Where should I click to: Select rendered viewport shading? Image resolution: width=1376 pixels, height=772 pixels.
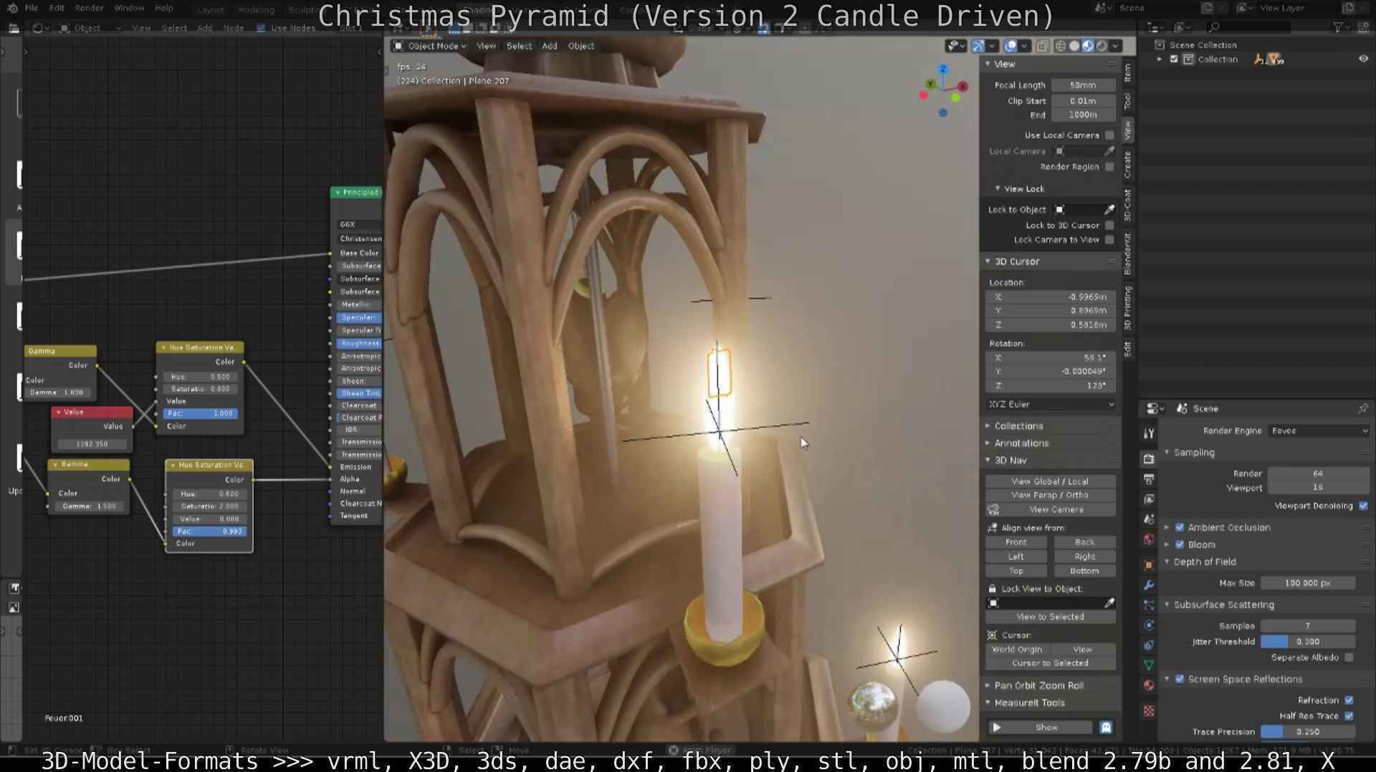tap(1102, 46)
